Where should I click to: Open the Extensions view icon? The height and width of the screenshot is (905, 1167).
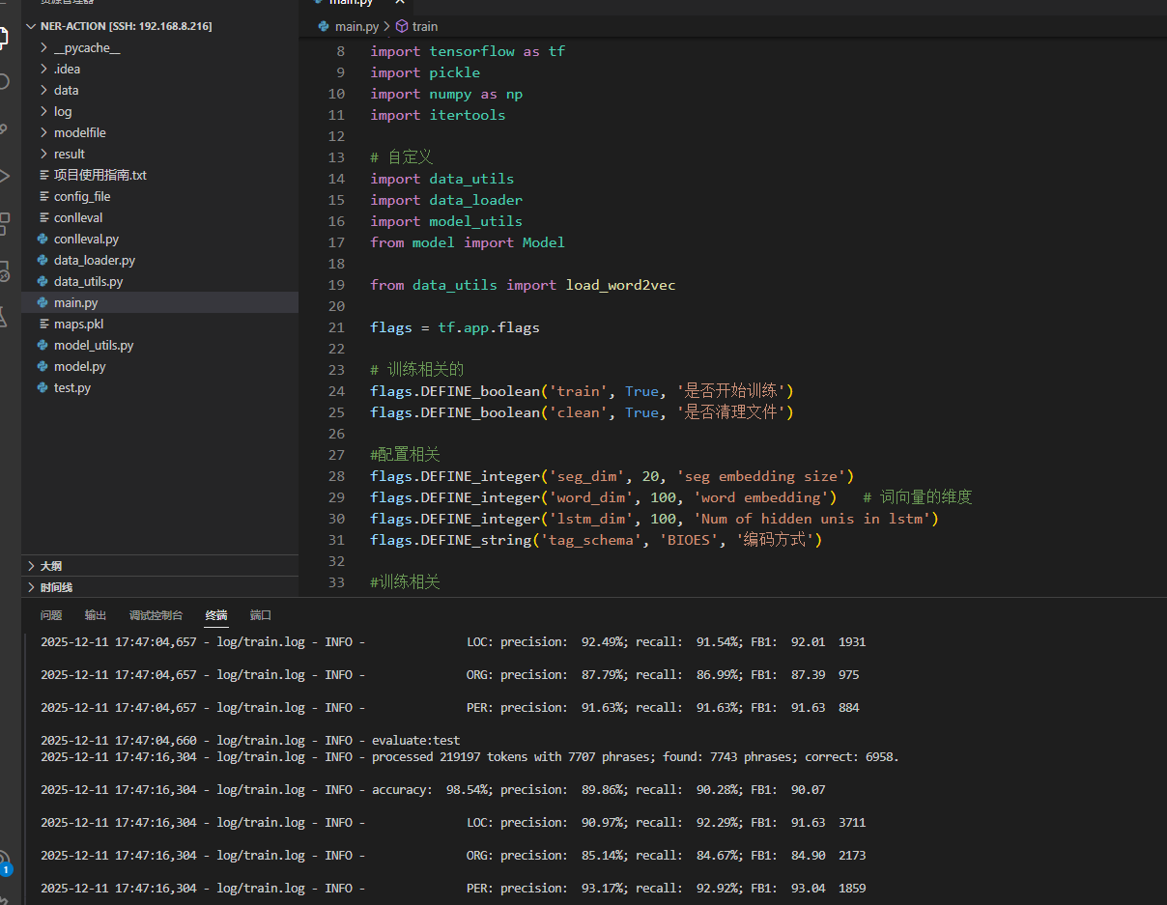pos(3,222)
